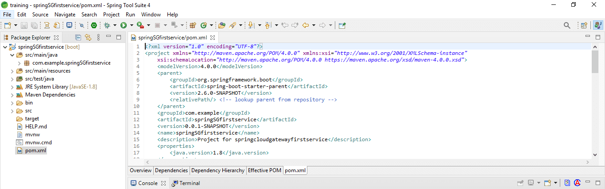Open the External Tools dropdown arrow
This screenshot has height=189, width=605.
click(148, 26)
